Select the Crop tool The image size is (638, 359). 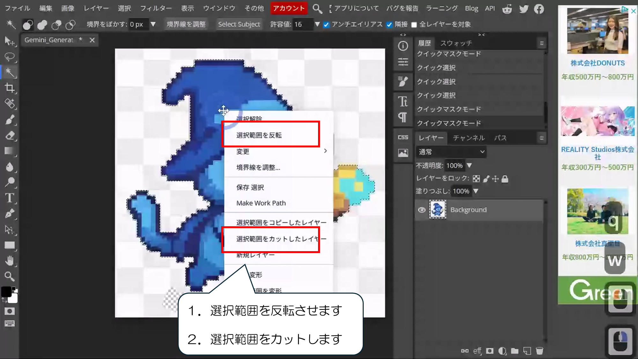[10, 88]
